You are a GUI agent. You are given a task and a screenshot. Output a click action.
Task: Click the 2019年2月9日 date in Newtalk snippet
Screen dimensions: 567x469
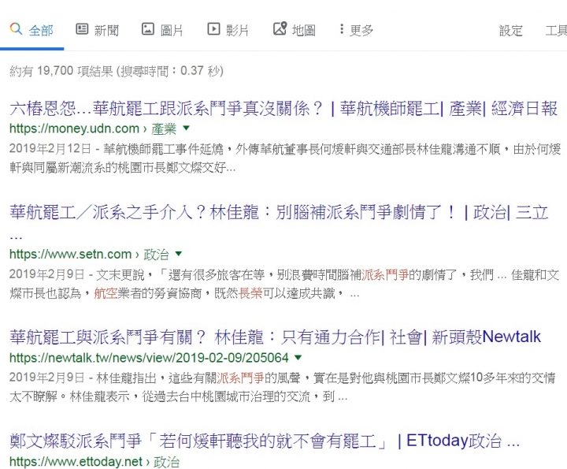[x=47, y=378]
